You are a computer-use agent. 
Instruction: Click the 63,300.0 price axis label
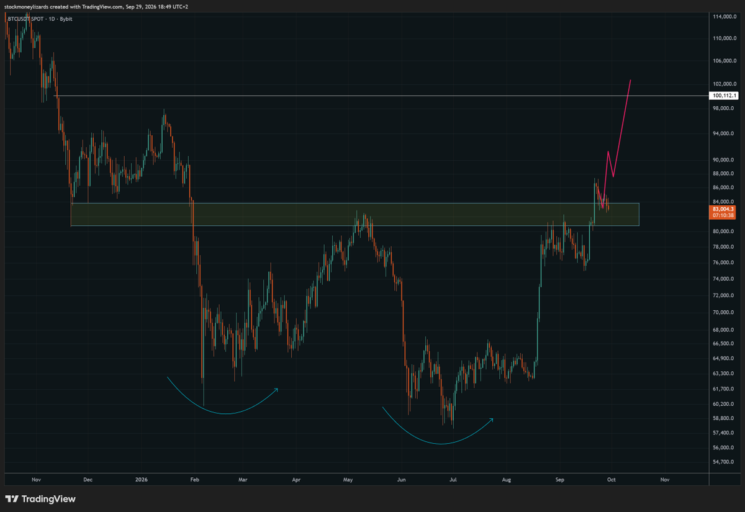click(725, 374)
